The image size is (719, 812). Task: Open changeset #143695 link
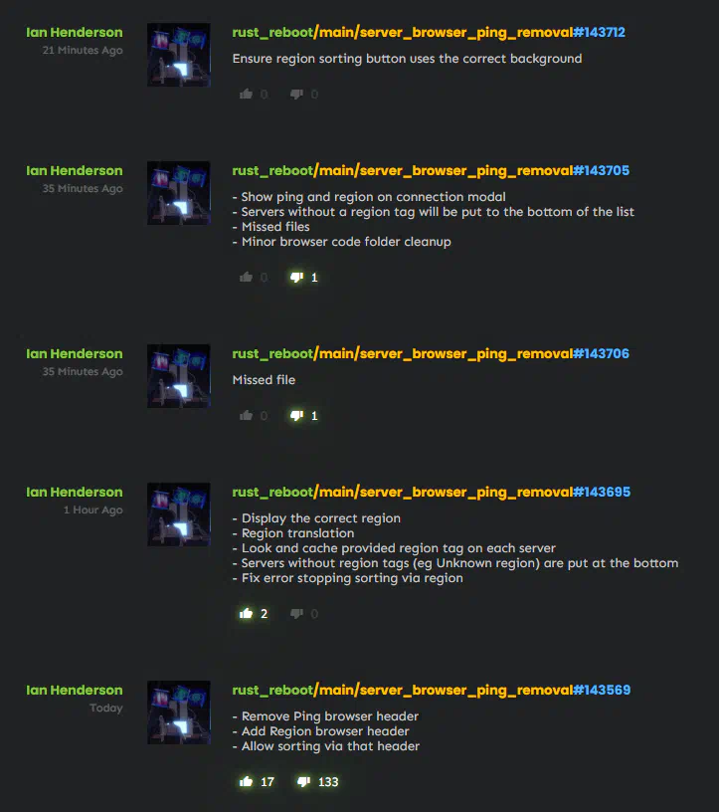tap(602, 492)
